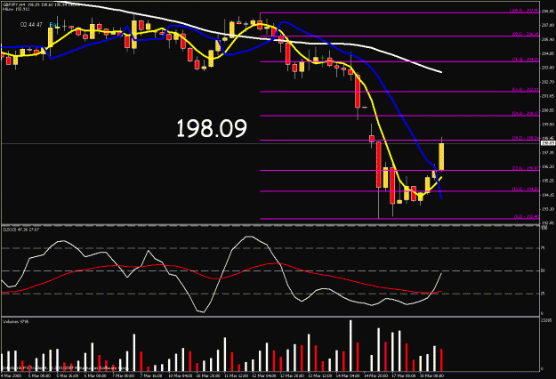
Task: Click the 75 level on oscillator scale
Action: 543,248
